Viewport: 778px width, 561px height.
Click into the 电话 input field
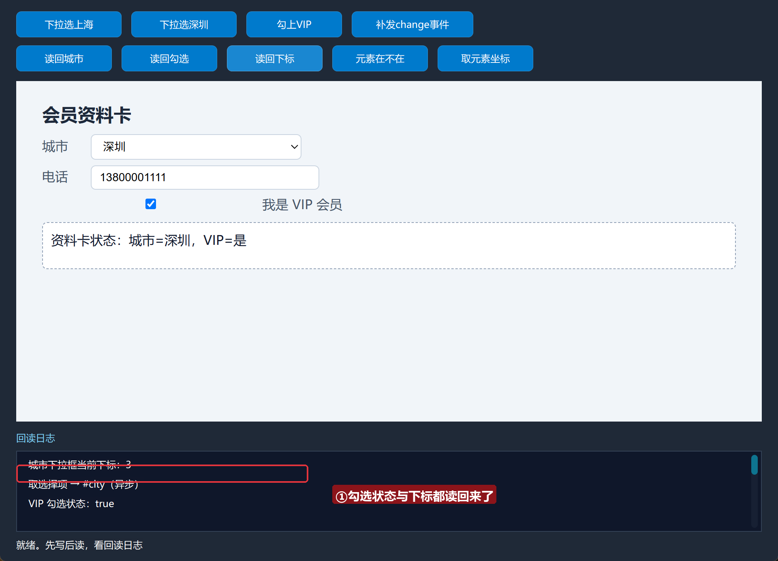(205, 178)
